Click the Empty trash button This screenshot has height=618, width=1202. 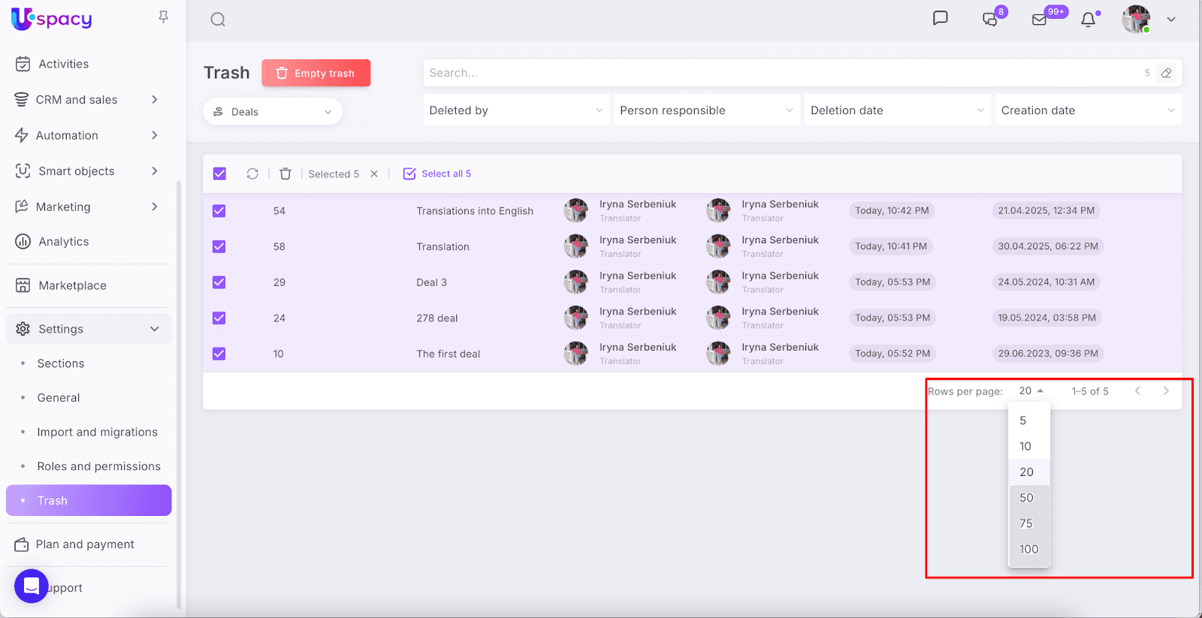pos(316,73)
